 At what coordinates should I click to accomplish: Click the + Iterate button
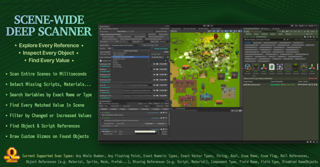103,109
